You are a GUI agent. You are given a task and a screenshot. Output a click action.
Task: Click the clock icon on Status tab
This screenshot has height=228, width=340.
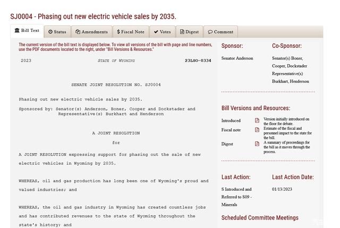tap(50, 32)
